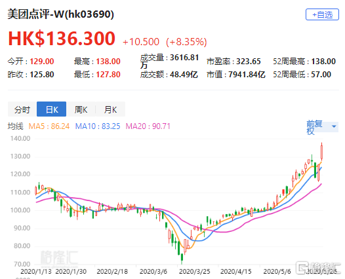
Task: Click the latest tall red candlestick near 138
Action: (321, 151)
